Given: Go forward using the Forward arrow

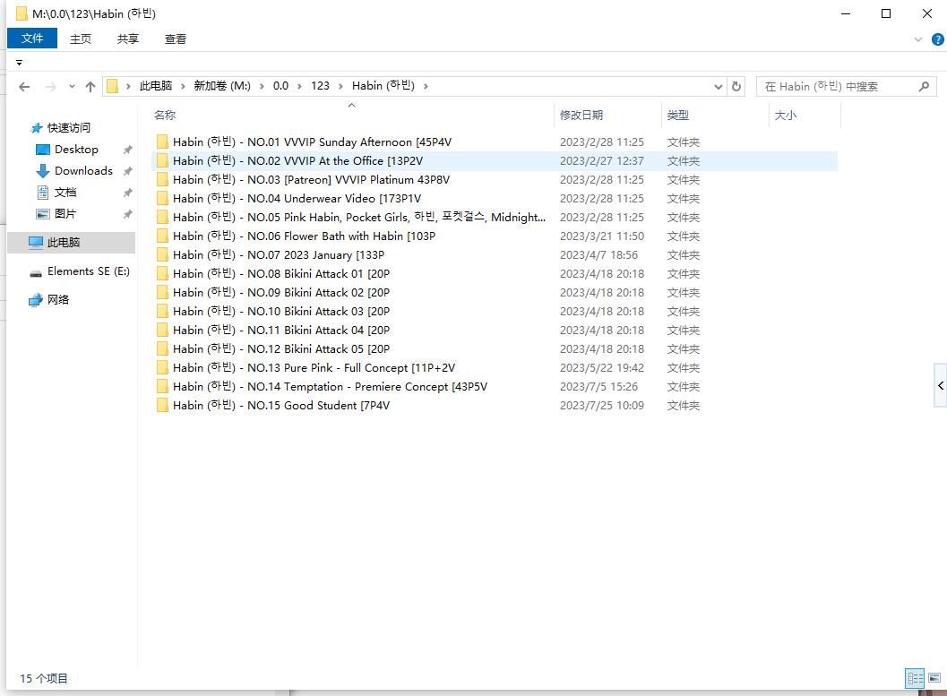Looking at the screenshot, I should (51, 87).
